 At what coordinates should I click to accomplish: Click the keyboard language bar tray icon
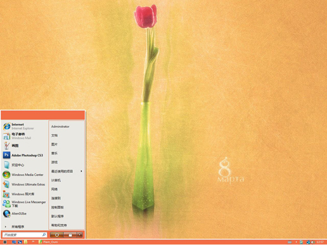[x=290, y=242]
